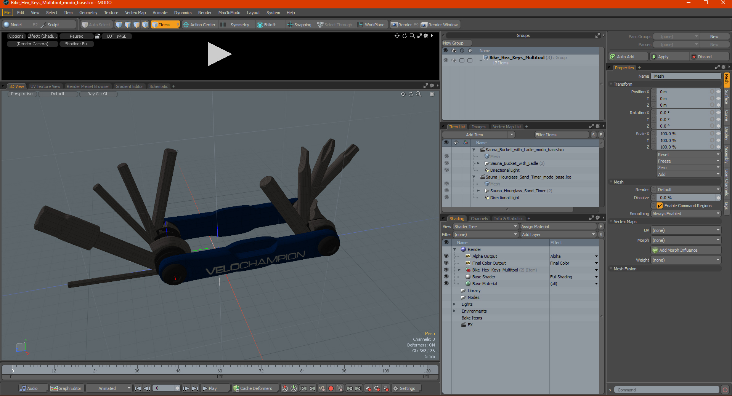Click Assign Material button
Screen dimensions: 732x396
pyautogui.click(x=558, y=227)
